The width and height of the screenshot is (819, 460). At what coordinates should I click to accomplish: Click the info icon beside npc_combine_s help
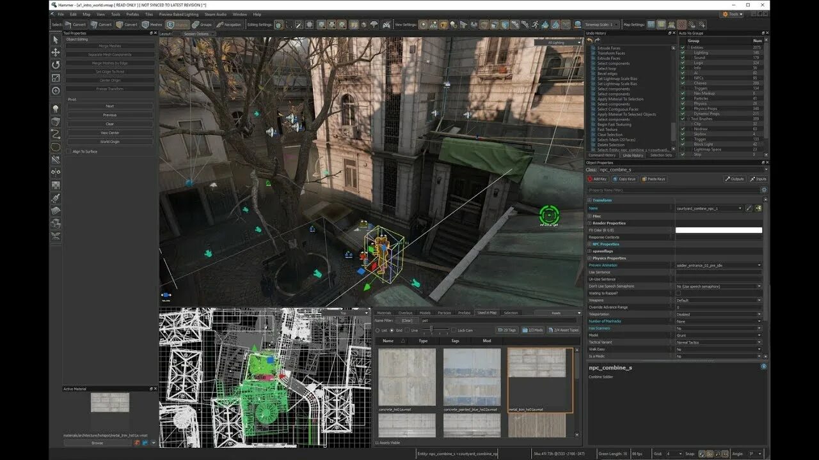[x=763, y=367]
